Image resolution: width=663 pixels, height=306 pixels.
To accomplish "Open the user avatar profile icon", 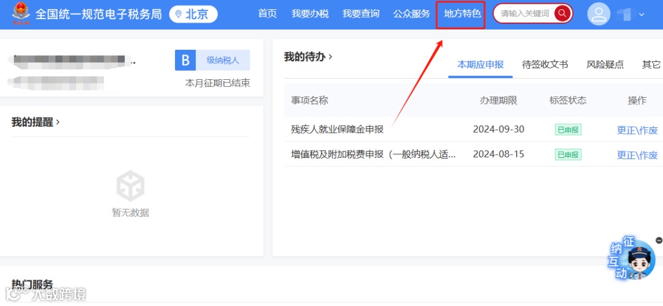I will [599, 14].
